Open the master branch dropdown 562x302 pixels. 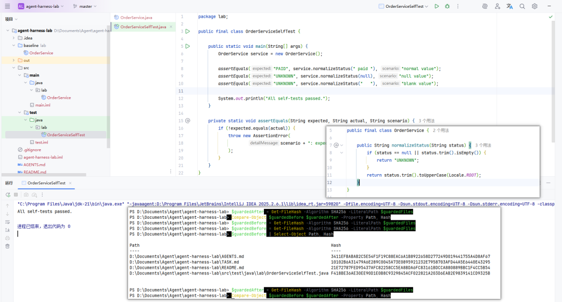85,6
